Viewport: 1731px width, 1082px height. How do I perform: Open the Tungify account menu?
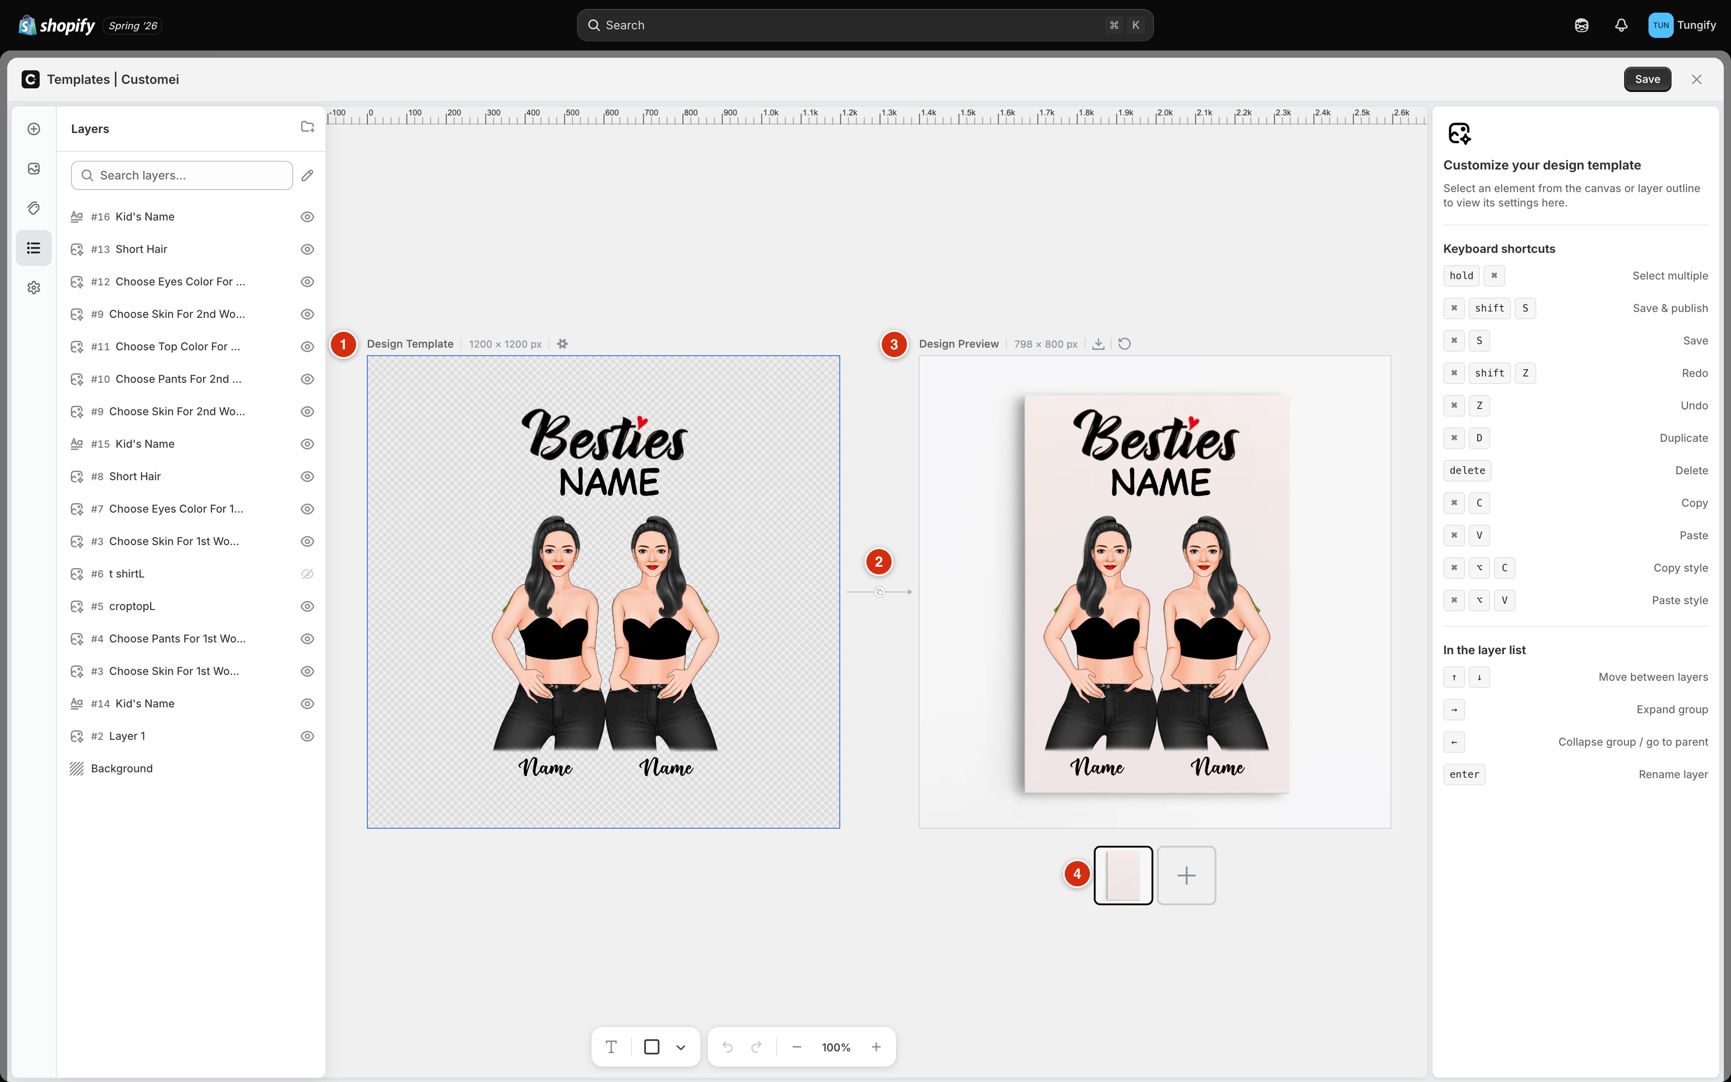(1682, 25)
